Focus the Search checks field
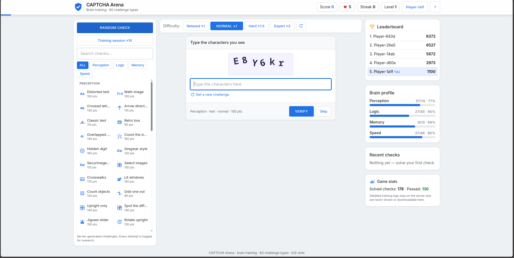This screenshot has height=258, width=514. point(115,53)
